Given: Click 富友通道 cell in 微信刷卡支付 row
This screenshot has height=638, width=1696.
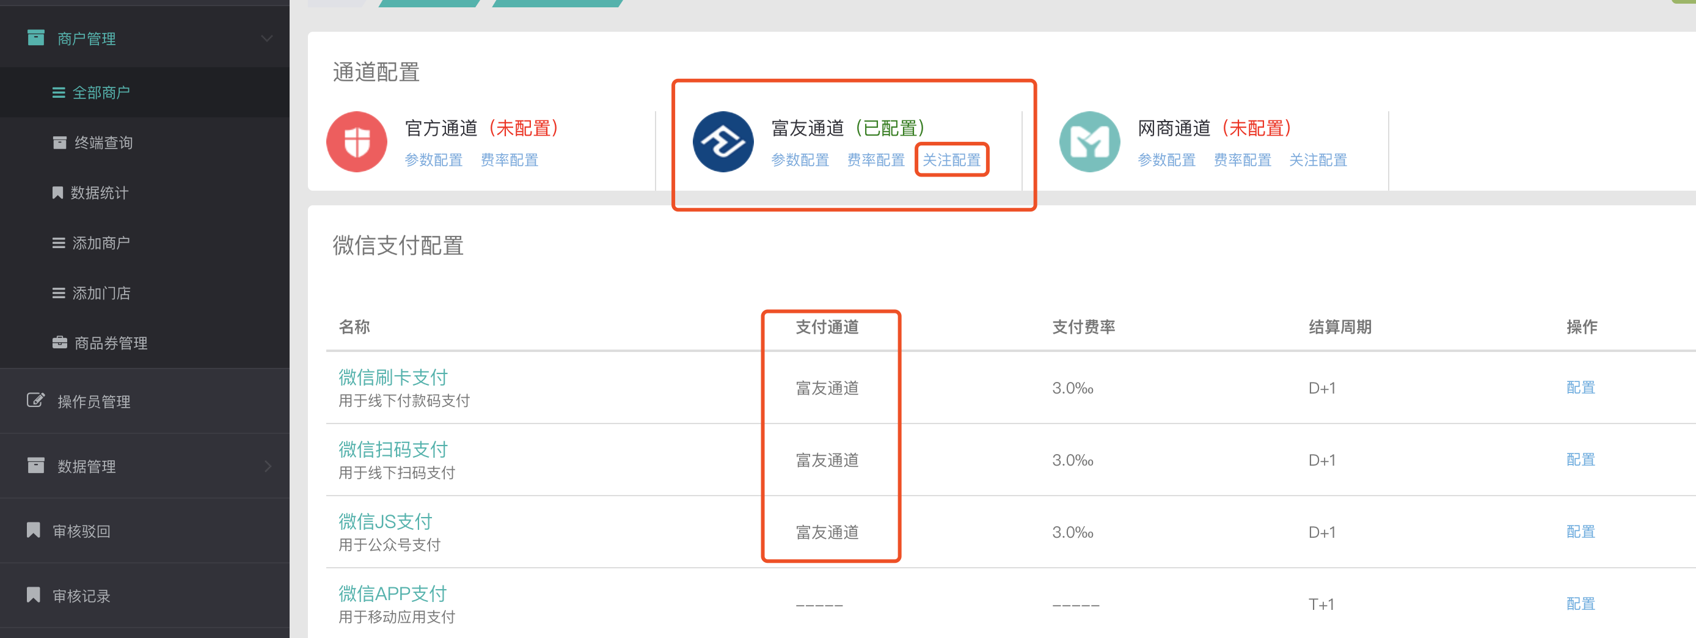Looking at the screenshot, I should click(827, 388).
